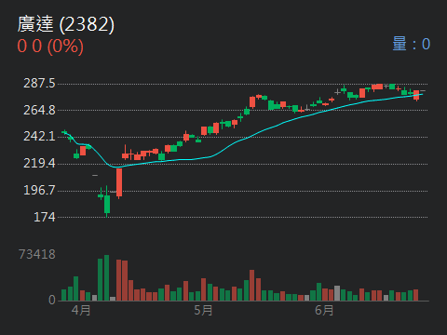Click the 287.5 price axis label

(x=39, y=83)
